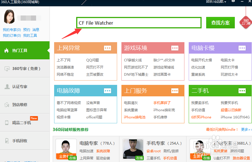Open the 最低0元换购kindle promotion link
252x162 pixels.
[222, 130]
